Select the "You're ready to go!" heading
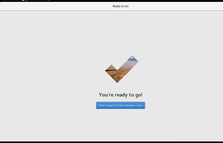 [x=120, y=95]
